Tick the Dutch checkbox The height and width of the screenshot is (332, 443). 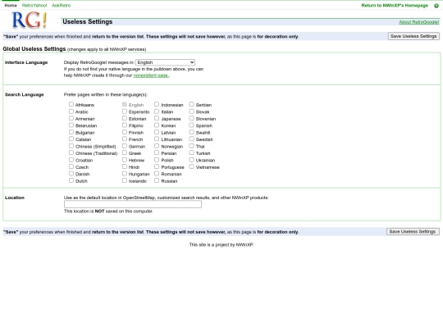tap(71, 180)
